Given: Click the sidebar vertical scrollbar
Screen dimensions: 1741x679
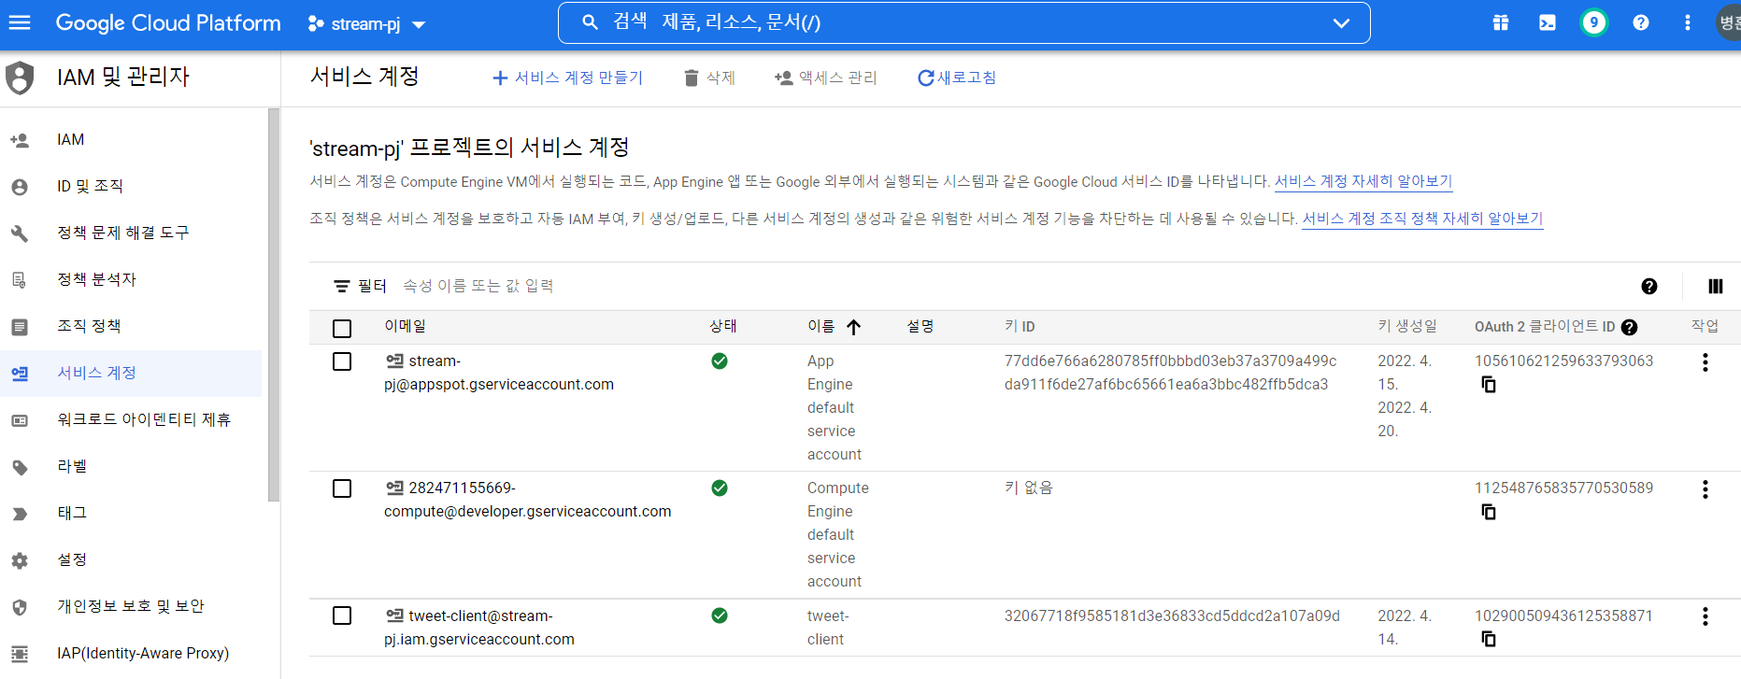Looking at the screenshot, I should 274,305.
